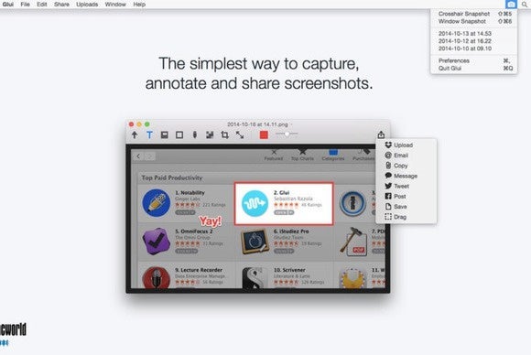
Task: Click the Spotlight search magnifier icon
Action: point(525,5)
